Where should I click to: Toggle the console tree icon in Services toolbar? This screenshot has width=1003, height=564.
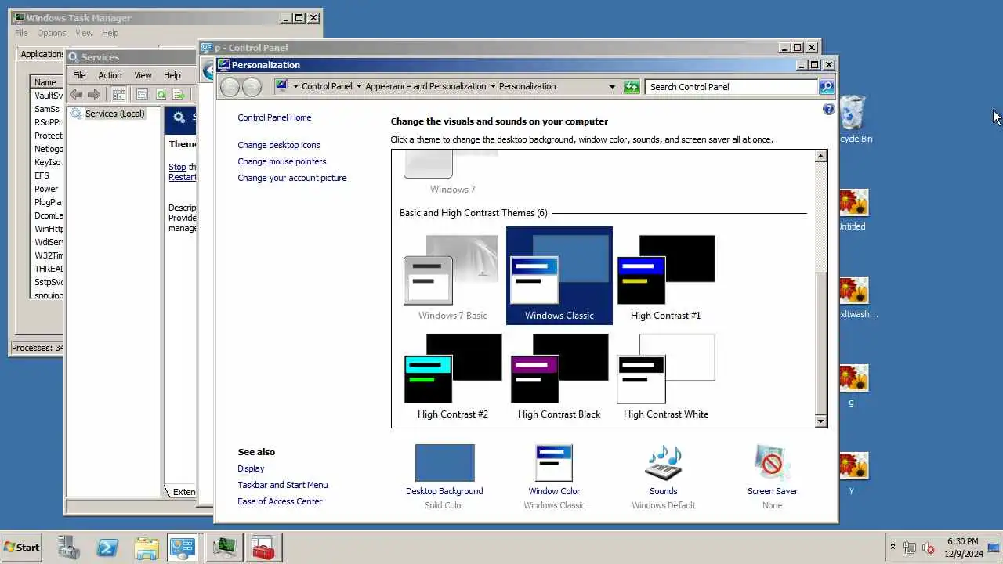[118, 95]
